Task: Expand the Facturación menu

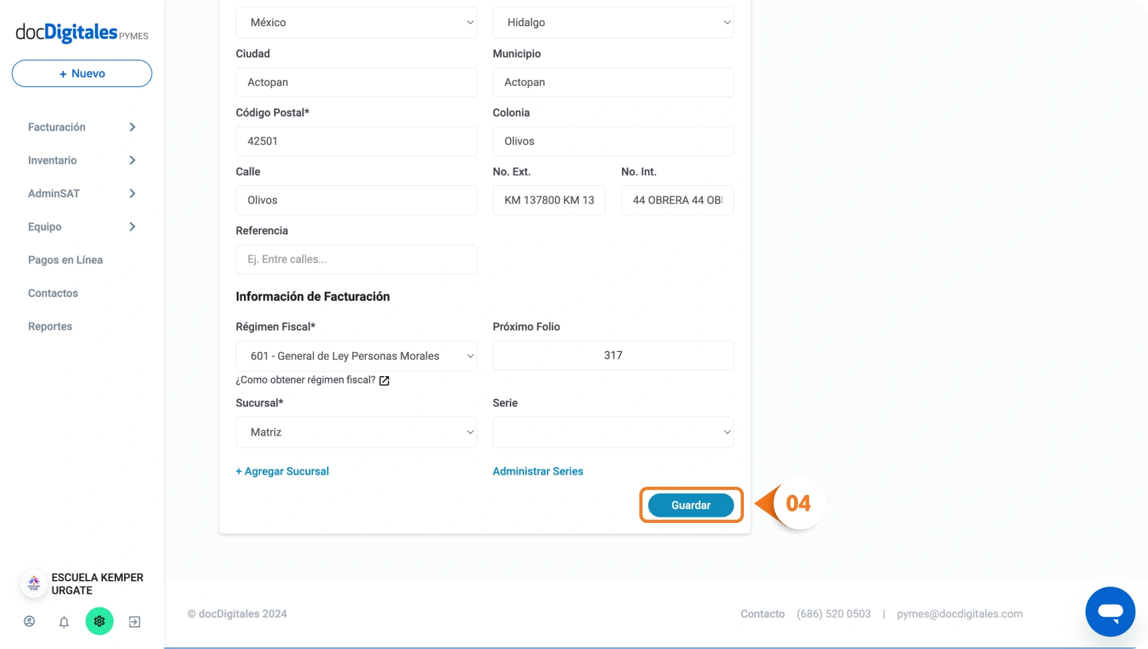Action: tap(82, 127)
